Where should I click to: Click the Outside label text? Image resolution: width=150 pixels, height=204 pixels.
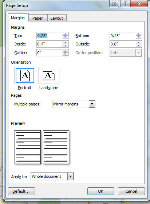coord(83,44)
